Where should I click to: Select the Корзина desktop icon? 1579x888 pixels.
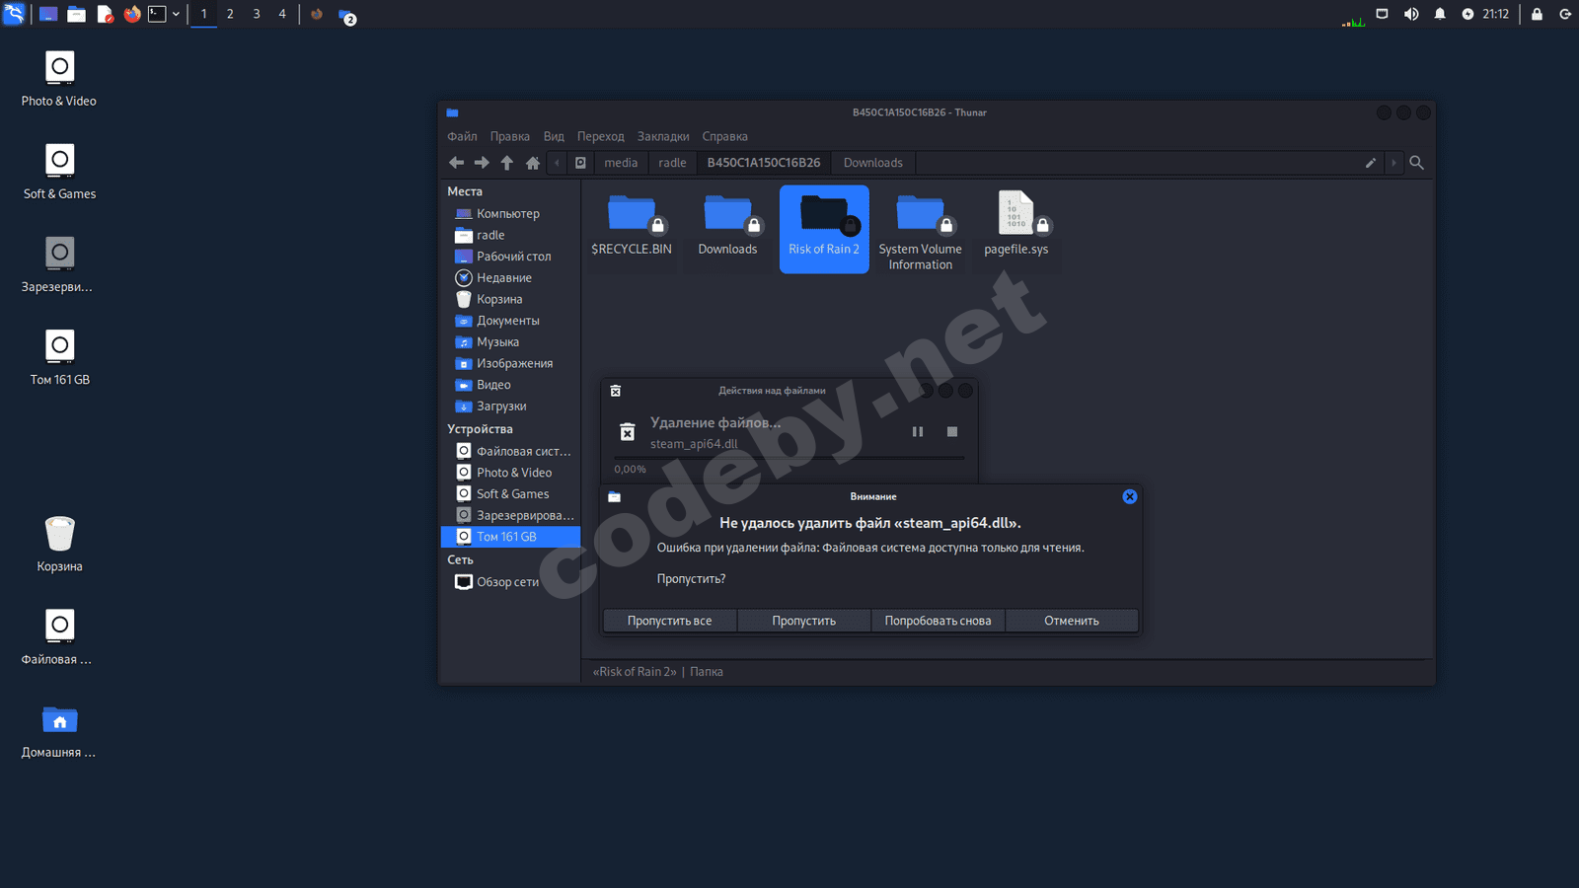click(59, 544)
